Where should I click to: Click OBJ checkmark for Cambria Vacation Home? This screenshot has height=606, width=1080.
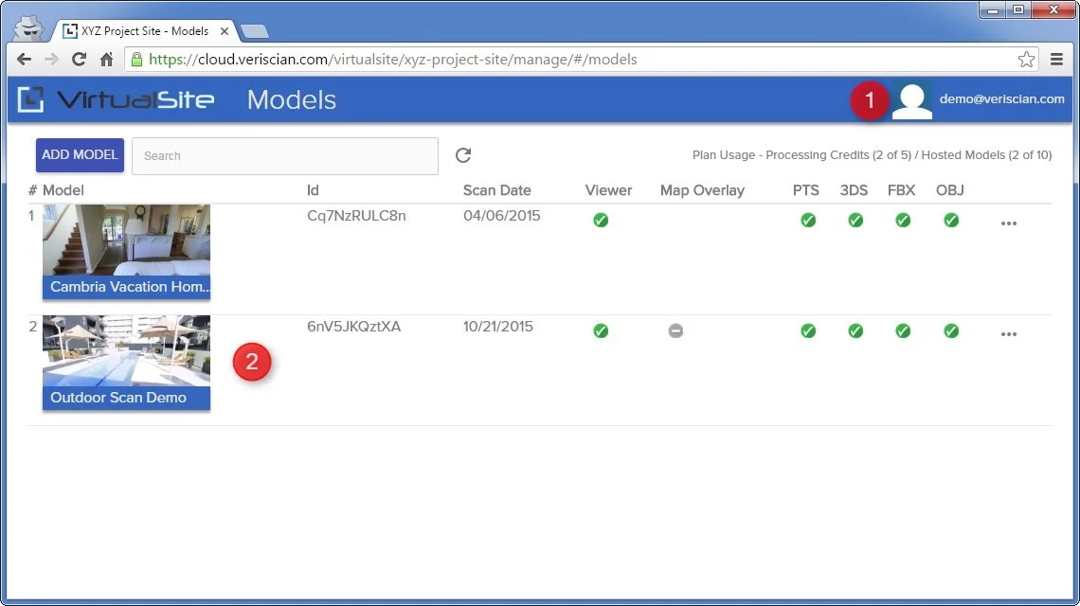point(951,221)
